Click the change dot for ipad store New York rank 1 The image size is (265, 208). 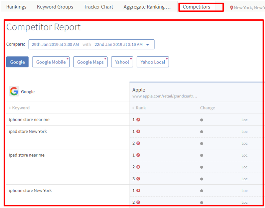click(202, 132)
